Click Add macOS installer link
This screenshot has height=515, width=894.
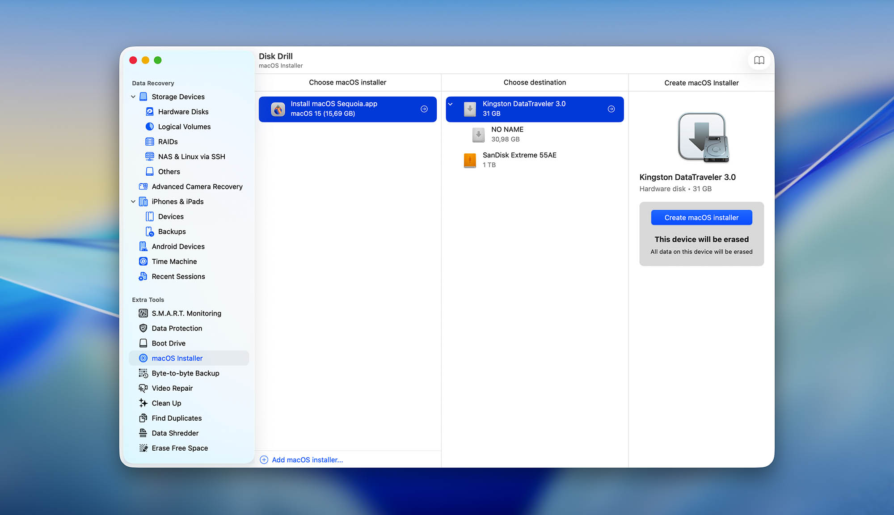[x=307, y=460]
